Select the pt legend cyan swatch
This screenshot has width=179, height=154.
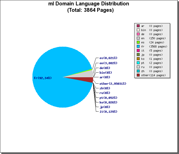tap(138, 63)
